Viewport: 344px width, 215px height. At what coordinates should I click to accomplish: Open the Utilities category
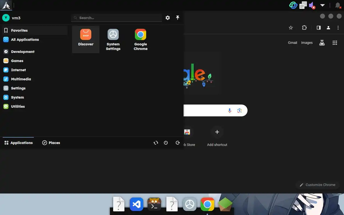(35, 106)
